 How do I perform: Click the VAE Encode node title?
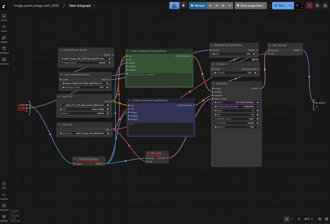156,153
